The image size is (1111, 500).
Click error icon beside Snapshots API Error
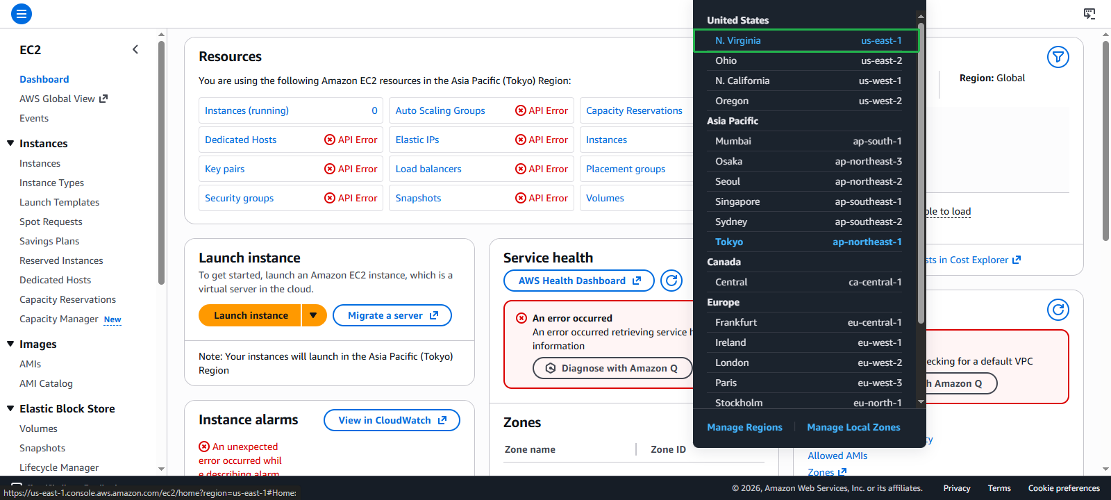click(521, 198)
